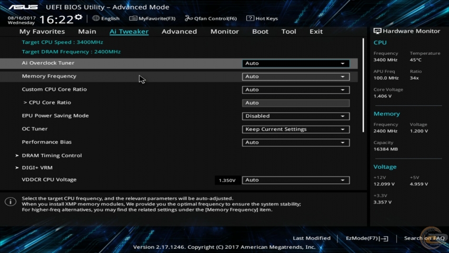Click the Memory Frequency label
449x253 pixels.
click(x=49, y=76)
